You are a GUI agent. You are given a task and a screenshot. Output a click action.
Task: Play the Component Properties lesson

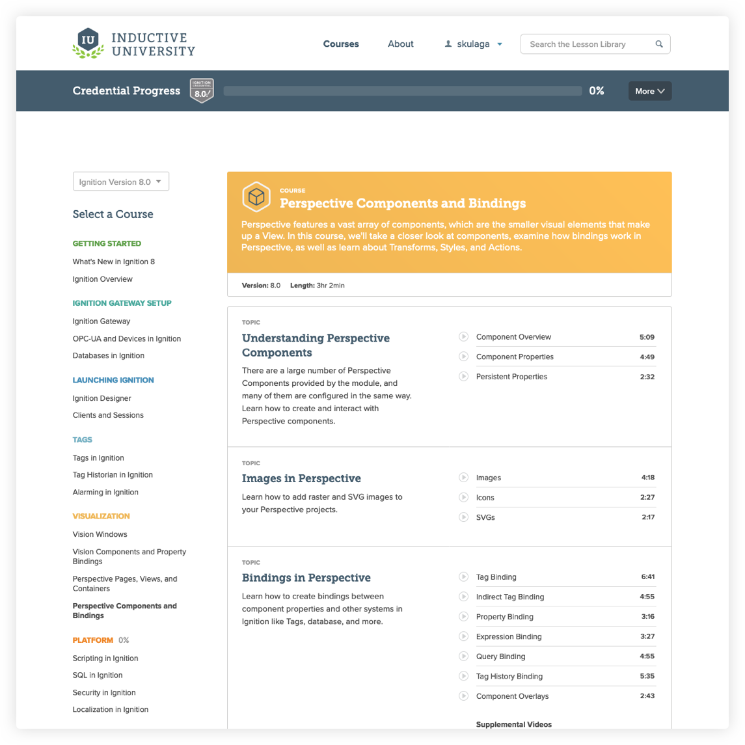[463, 357]
